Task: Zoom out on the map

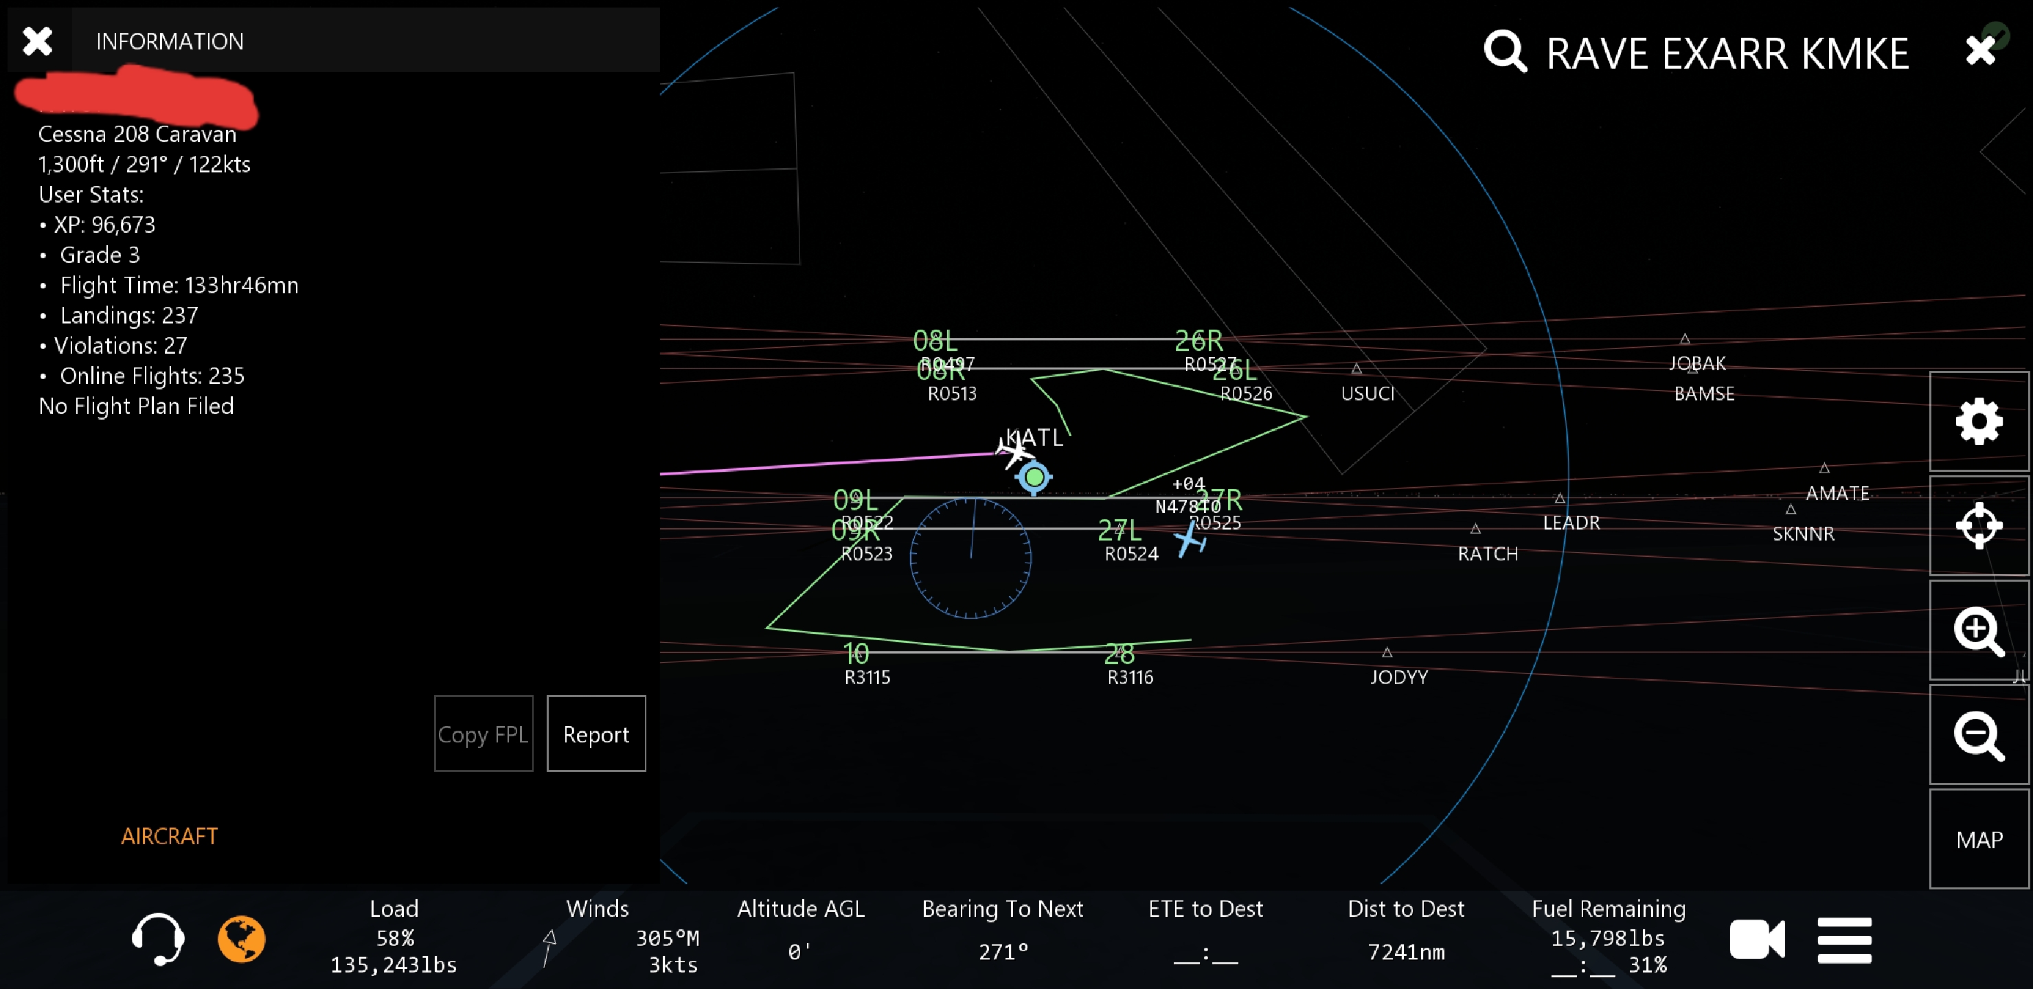Action: point(1978,735)
